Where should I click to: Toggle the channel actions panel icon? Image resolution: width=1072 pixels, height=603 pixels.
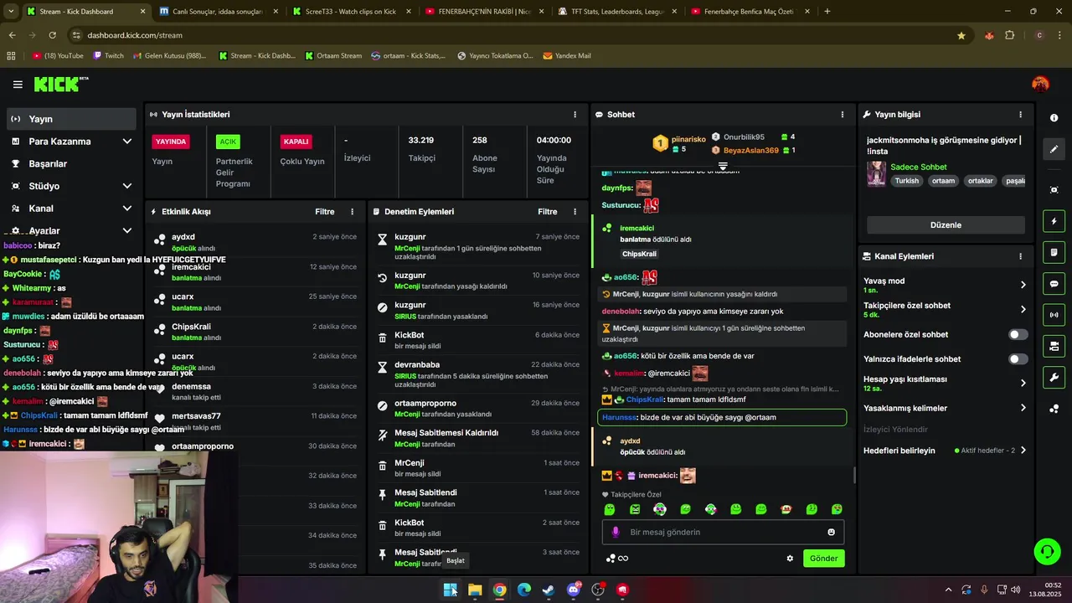point(1054,346)
